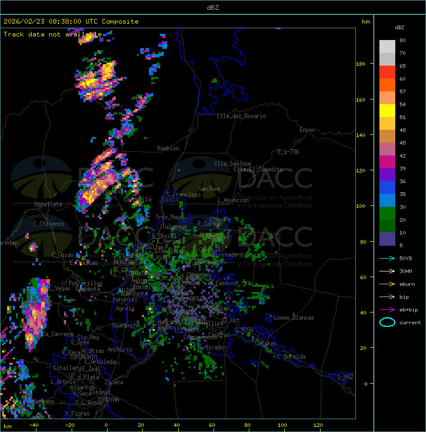This screenshot has height=432, width=426.
Task: Select the light gray 70-80 dBZ swatch
Action: point(387,47)
